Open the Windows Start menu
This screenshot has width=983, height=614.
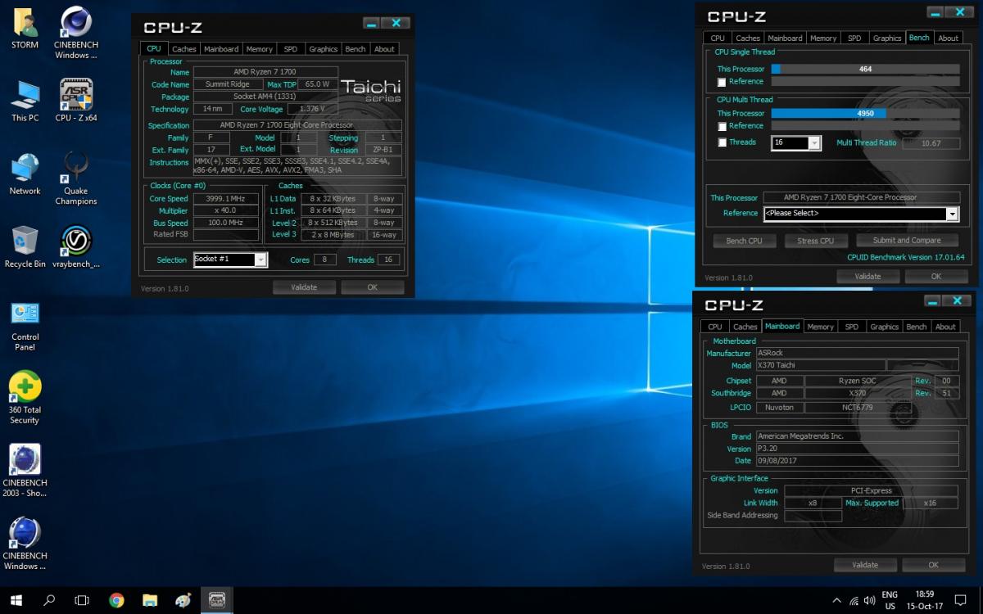click(x=16, y=600)
